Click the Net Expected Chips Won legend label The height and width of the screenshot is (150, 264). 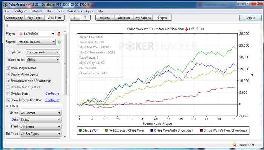coord(126,130)
